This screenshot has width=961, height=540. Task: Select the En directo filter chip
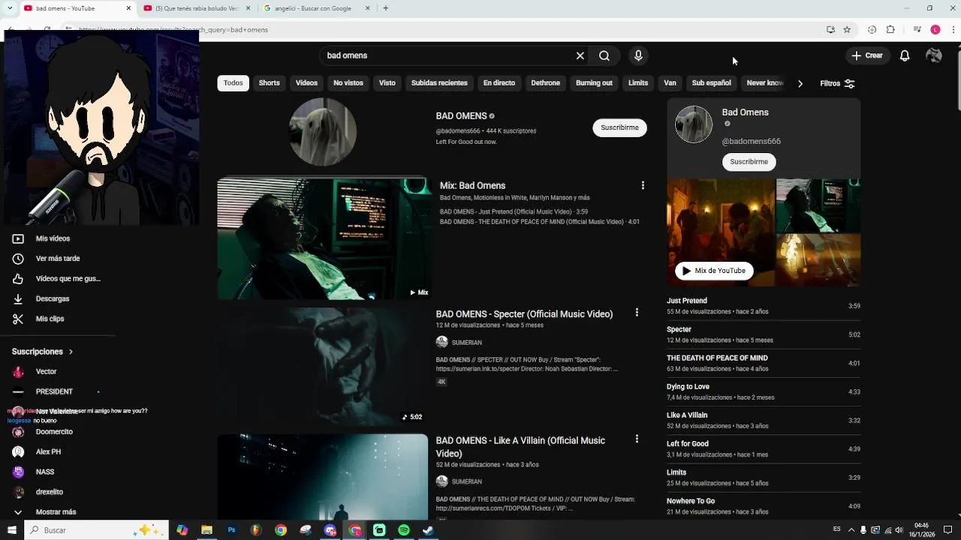pyautogui.click(x=499, y=83)
